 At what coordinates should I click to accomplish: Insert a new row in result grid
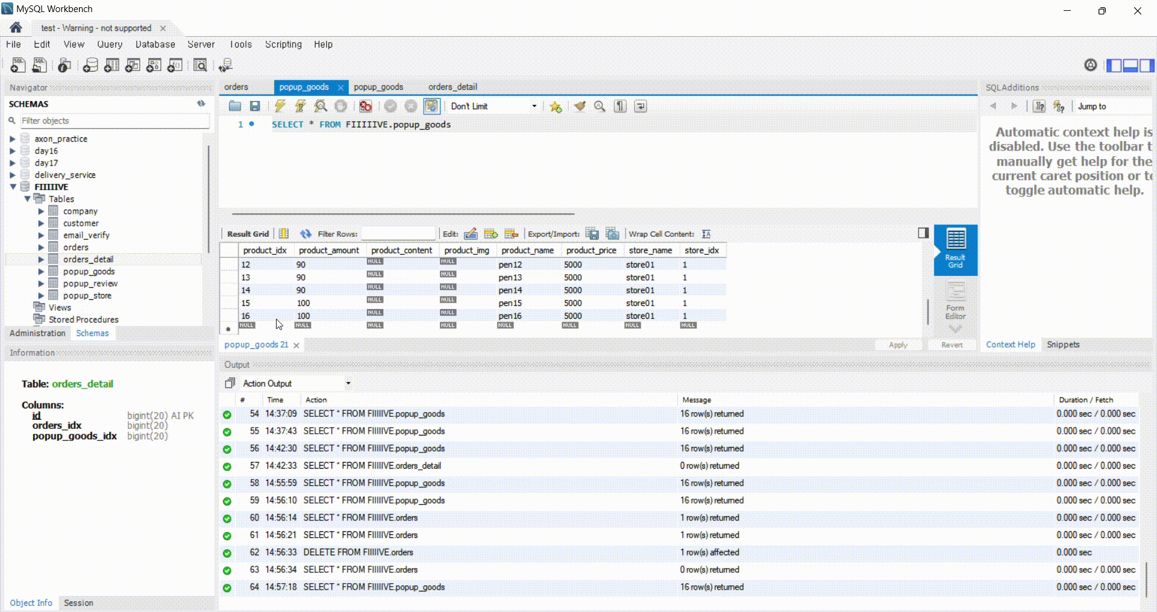pos(491,234)
